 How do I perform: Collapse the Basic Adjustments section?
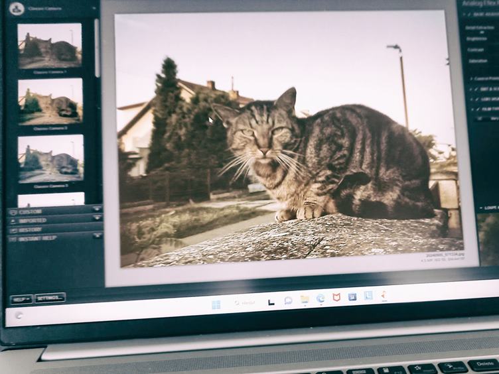click(464, 15)
